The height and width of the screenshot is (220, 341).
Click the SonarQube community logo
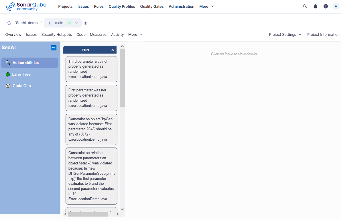26,6
